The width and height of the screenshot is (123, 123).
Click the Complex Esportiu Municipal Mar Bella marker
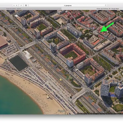coord(4,27)
